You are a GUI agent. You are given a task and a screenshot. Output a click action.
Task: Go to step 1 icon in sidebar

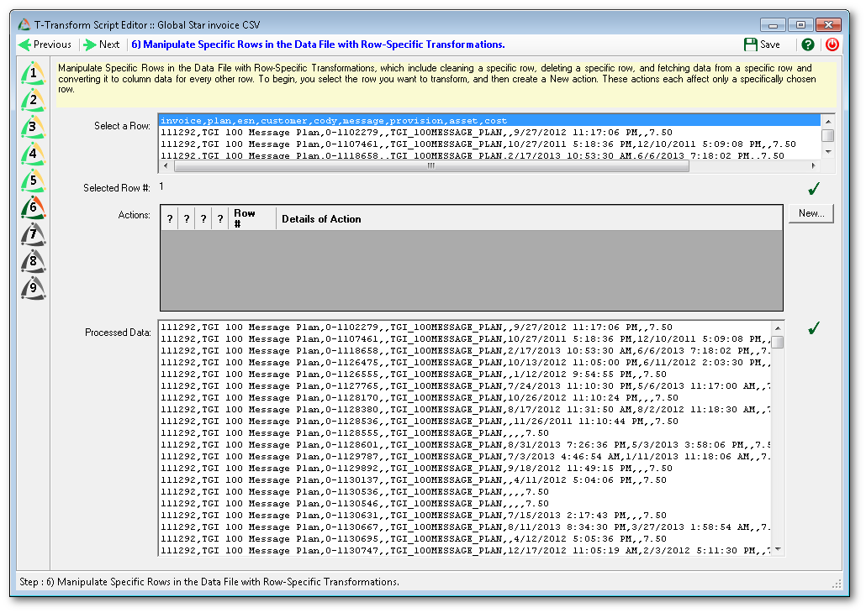(x=33, y=73)
